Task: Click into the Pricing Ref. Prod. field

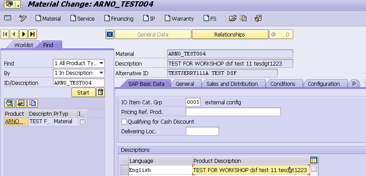Action: coord(233,112)
